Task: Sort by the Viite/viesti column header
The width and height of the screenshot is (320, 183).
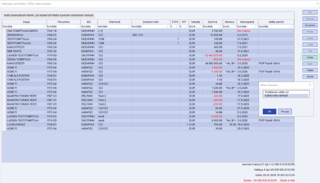Action: pyautogui.click(x=115, y=22)
